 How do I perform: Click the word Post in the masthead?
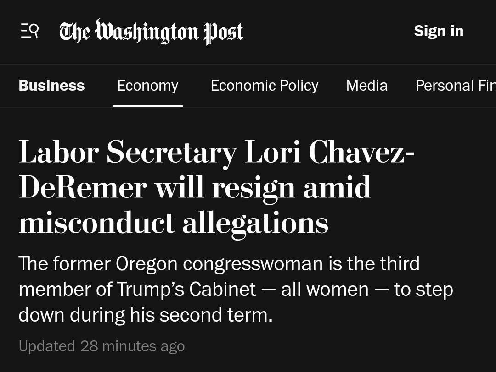(x=223, y=32)
